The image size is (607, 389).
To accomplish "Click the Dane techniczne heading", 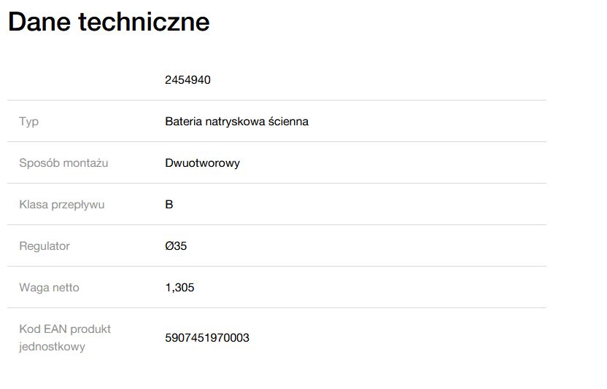I will pos(109,22).
